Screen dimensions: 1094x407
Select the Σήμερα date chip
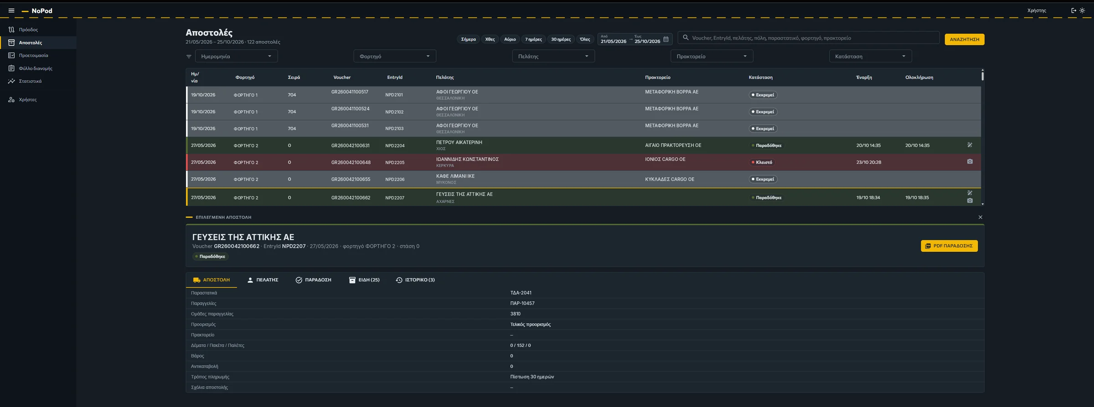[x=468, y=39]
